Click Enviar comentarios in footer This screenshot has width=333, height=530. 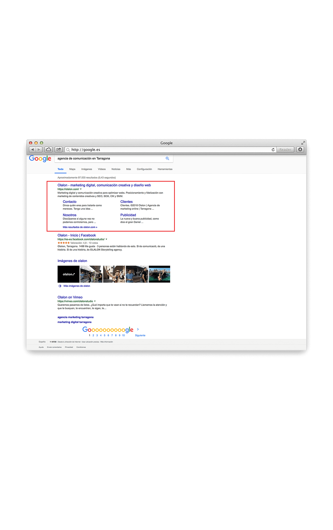(54, 347)
